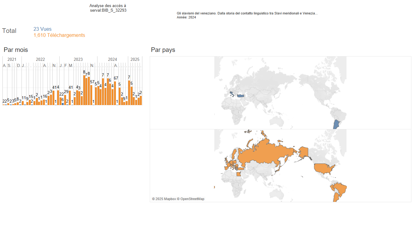Open the Mapbox attribution link
Image resolution: width=420 pixels, height=236 pixels.
coord(164,199)
